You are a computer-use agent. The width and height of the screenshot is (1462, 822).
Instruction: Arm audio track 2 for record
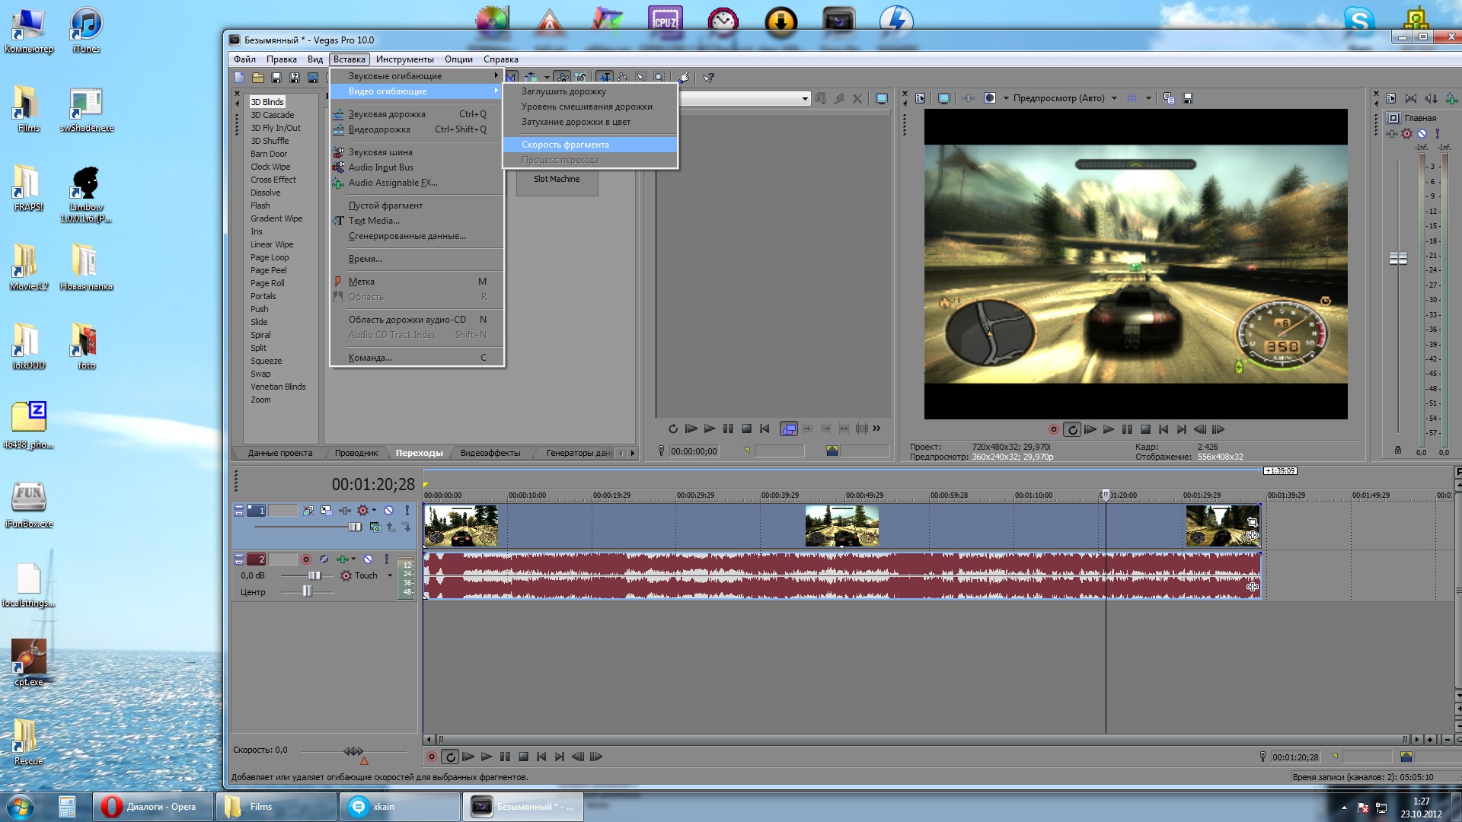(x=306, y=559)
